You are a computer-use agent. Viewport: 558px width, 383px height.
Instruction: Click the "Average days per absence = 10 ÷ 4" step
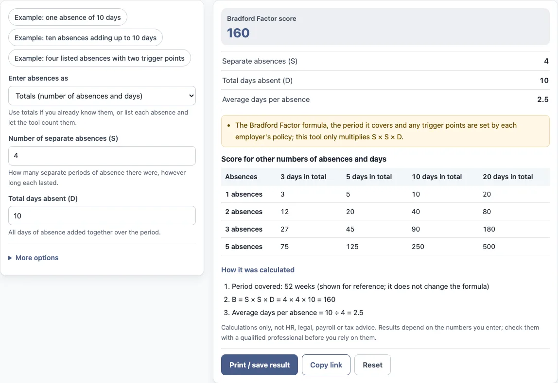(x=297, y=313)
